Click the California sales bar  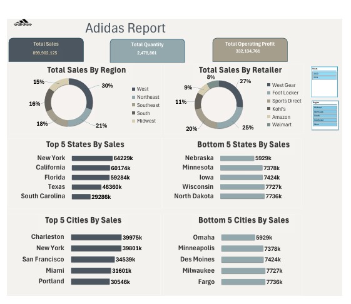pos(91,168)
